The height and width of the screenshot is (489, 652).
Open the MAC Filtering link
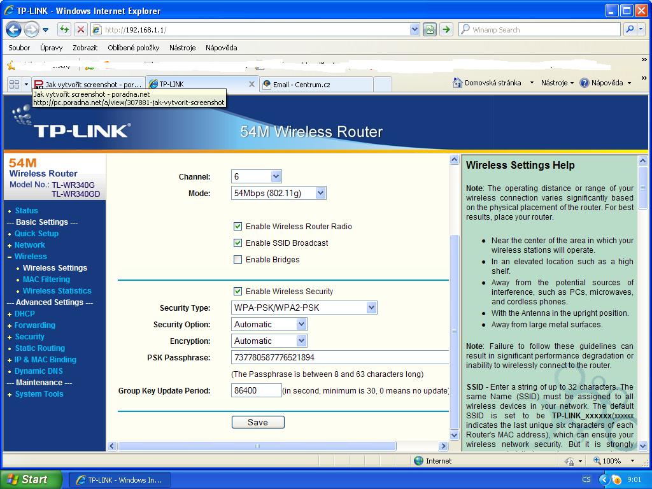[46, 280]
